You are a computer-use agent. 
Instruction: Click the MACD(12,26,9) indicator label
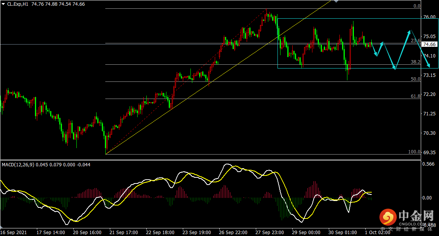click(x=18, y=165)
